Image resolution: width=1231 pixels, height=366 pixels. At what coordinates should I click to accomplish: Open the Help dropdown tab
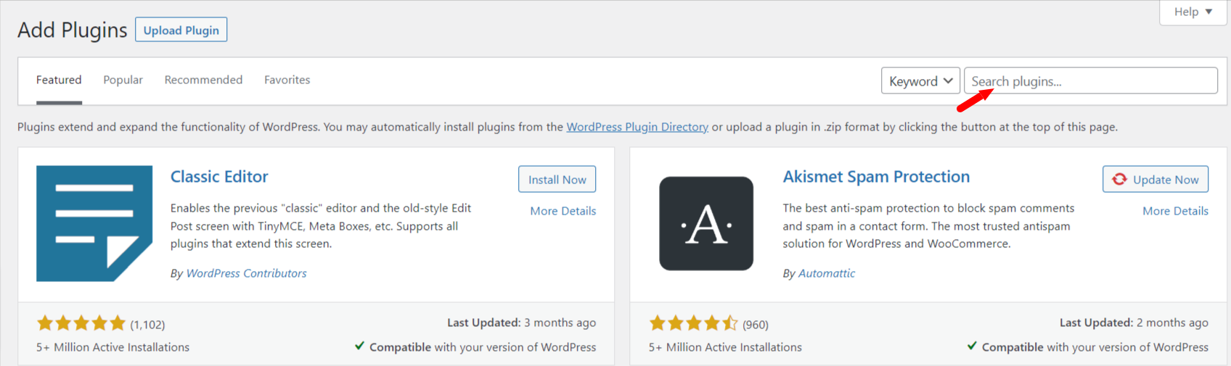(1193, 12)
